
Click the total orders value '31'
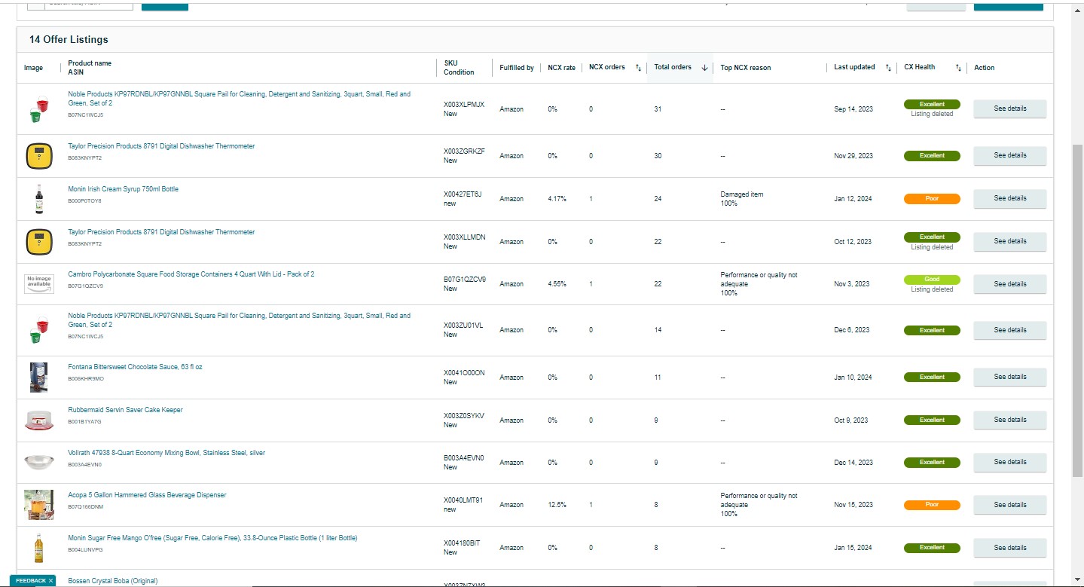coord(658,109)
